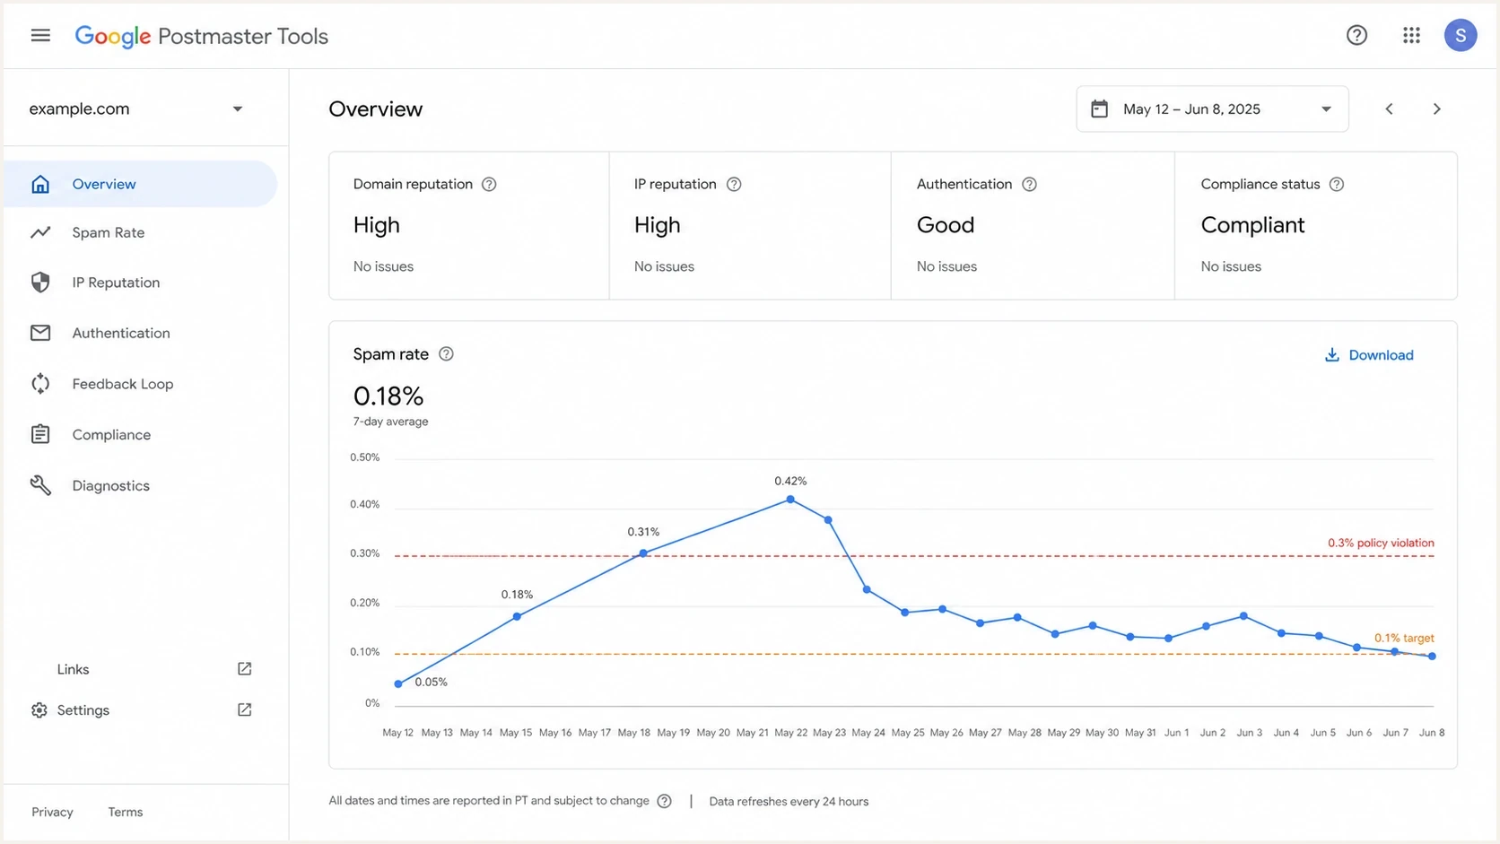Go to previous date range
This screenshot has height=844, width=1500.
[1389, 109]
